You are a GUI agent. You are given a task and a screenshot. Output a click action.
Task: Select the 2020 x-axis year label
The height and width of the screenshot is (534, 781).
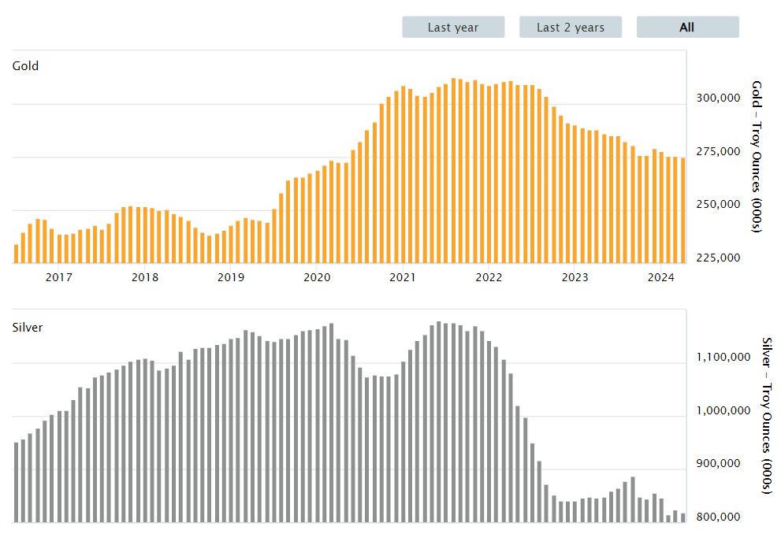pyautogui.click(x=317, y=277)
